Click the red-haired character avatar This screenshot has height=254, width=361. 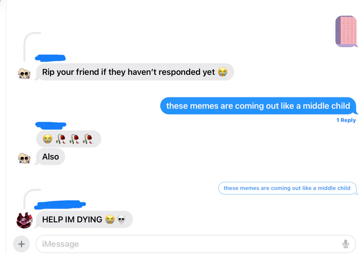click(x=24, y=220)
